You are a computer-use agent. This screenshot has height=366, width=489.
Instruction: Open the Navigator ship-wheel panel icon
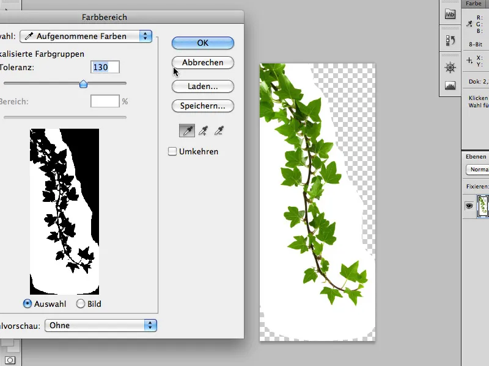(x=450, y=68)
